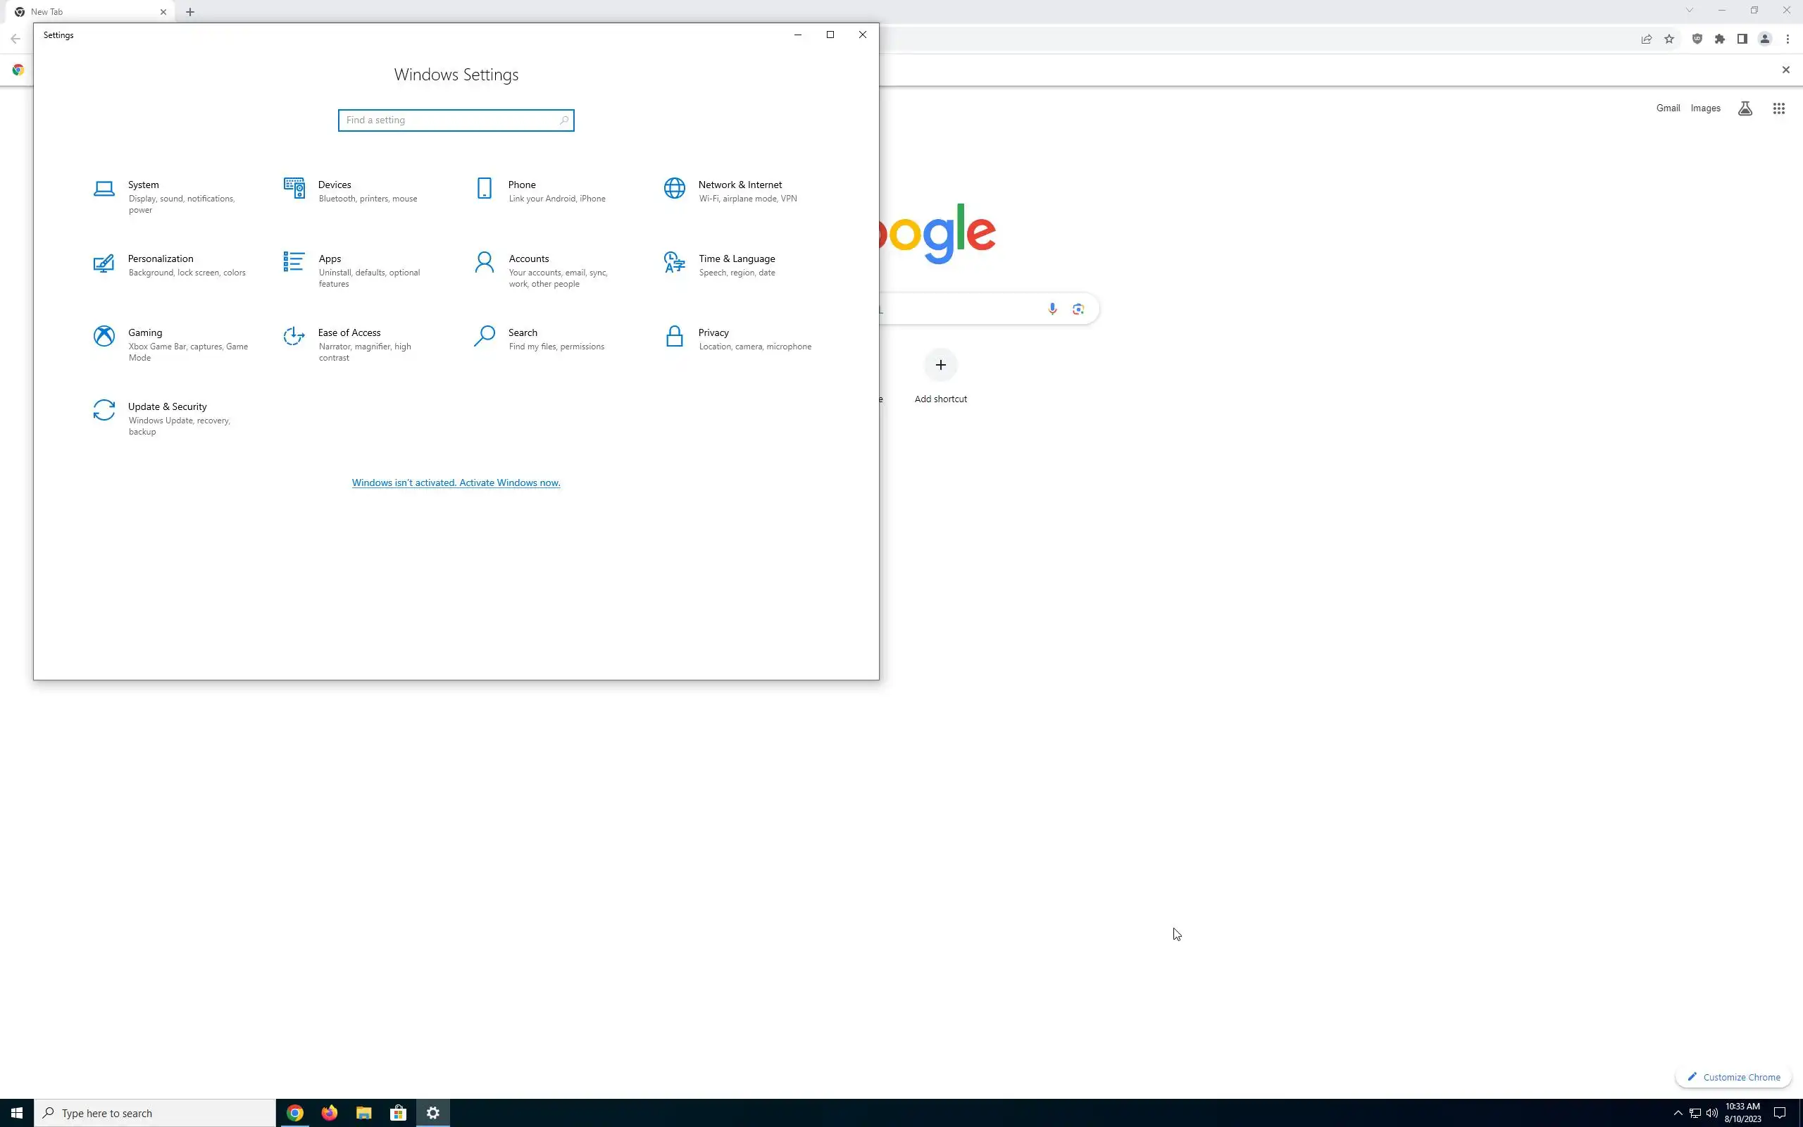Open Time & Language settings
The height and width of the screenshot is (1127, 1803).
pos(736,259)
